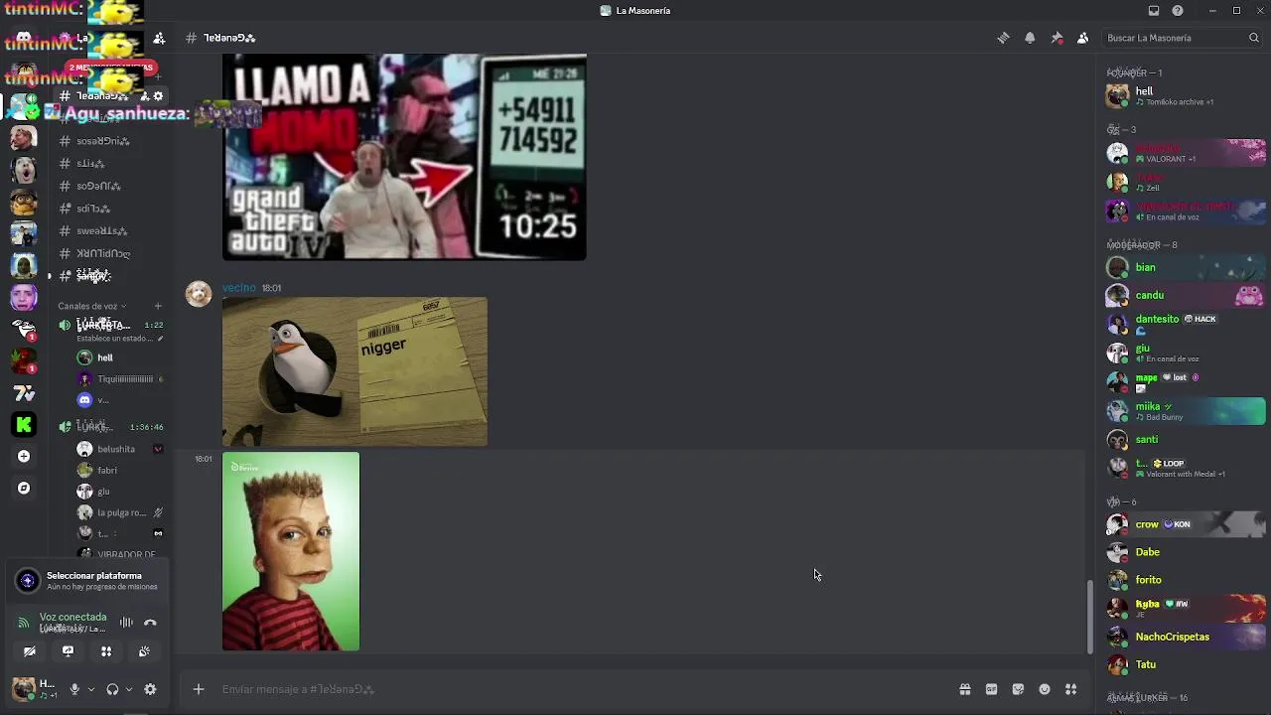Screen dimensions: 1271x715
Task: Open the apps launcher in message bar
Action: pyautogui.click(x=1070, y=689)
